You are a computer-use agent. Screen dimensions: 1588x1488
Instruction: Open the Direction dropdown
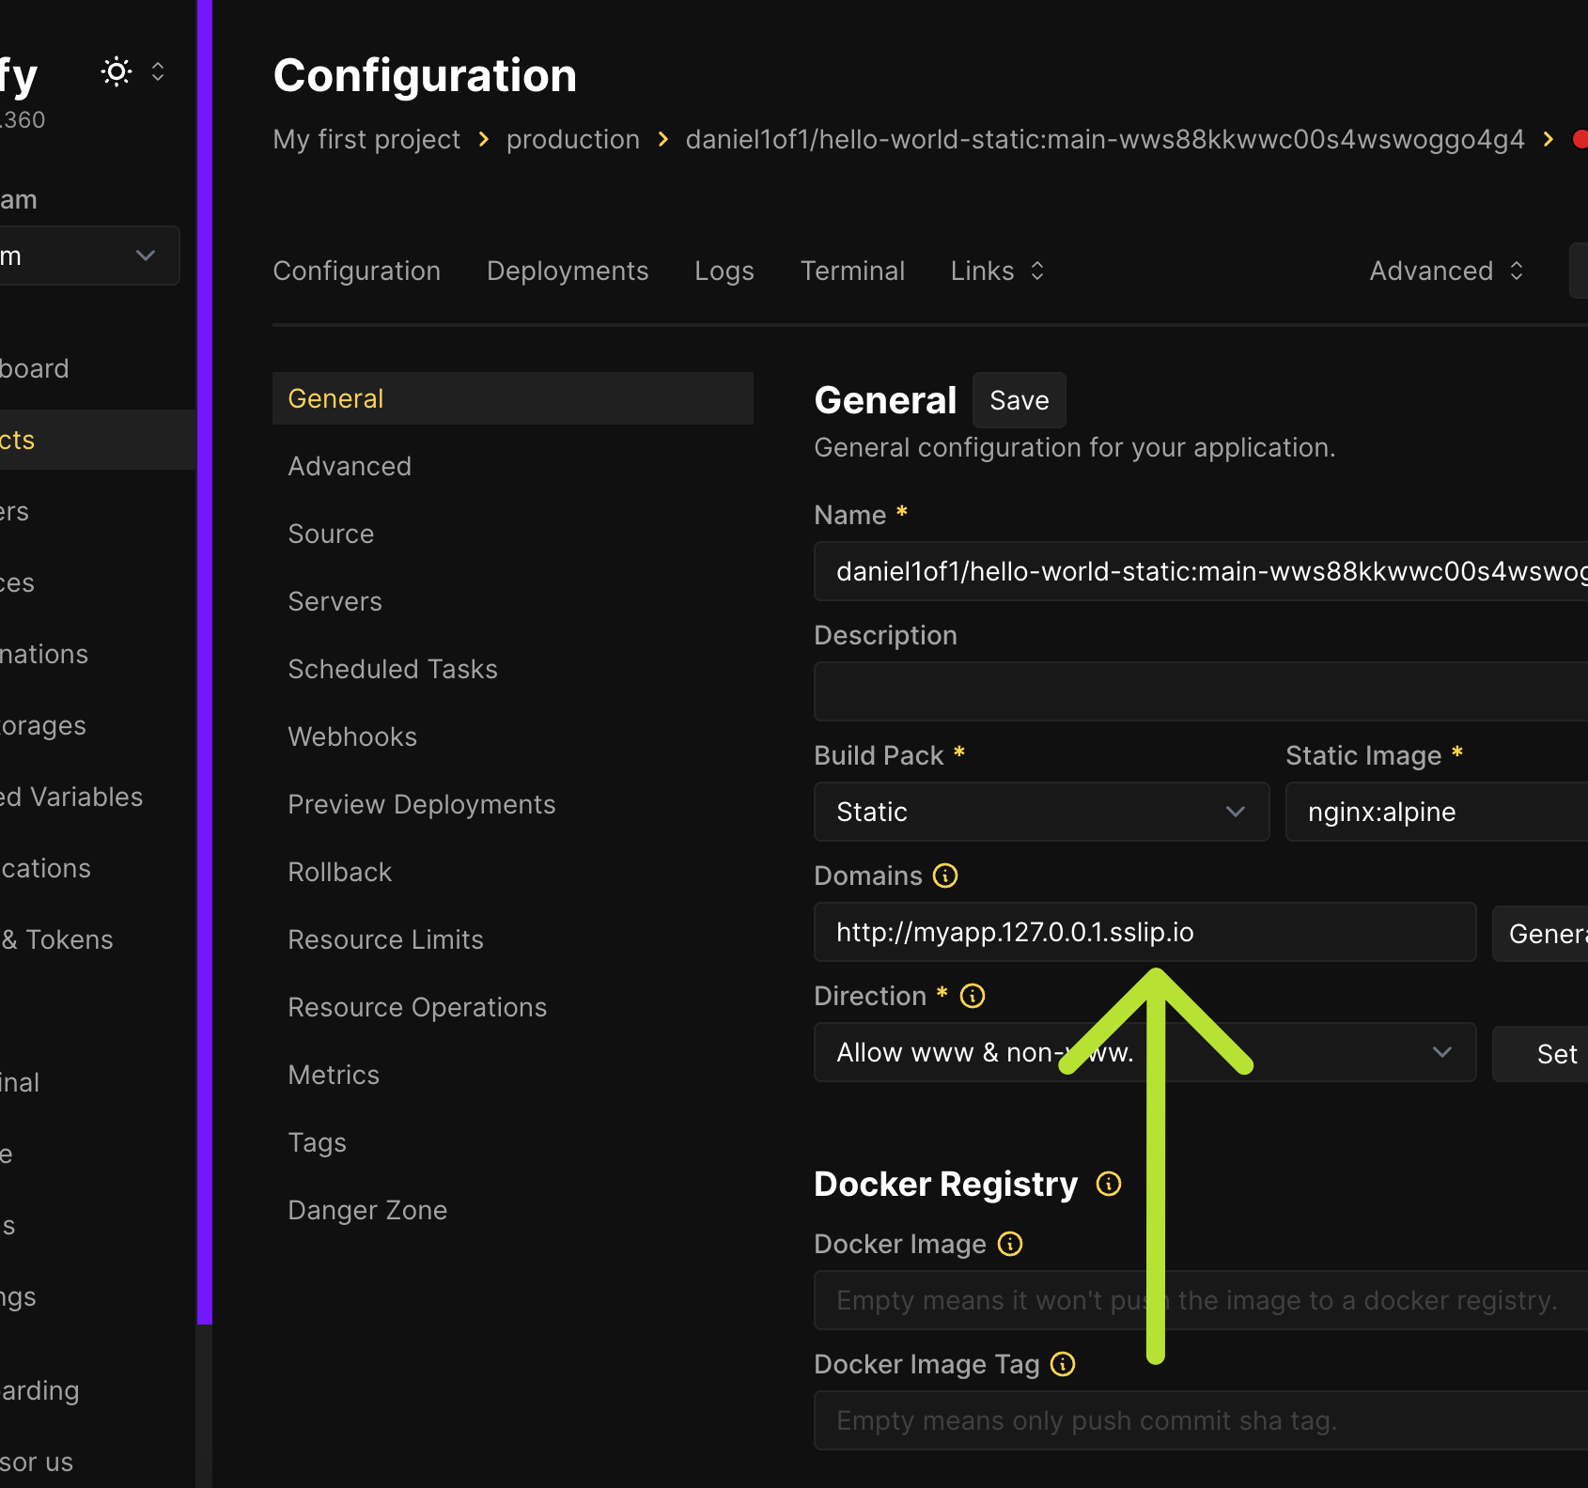(1144, 1052)
